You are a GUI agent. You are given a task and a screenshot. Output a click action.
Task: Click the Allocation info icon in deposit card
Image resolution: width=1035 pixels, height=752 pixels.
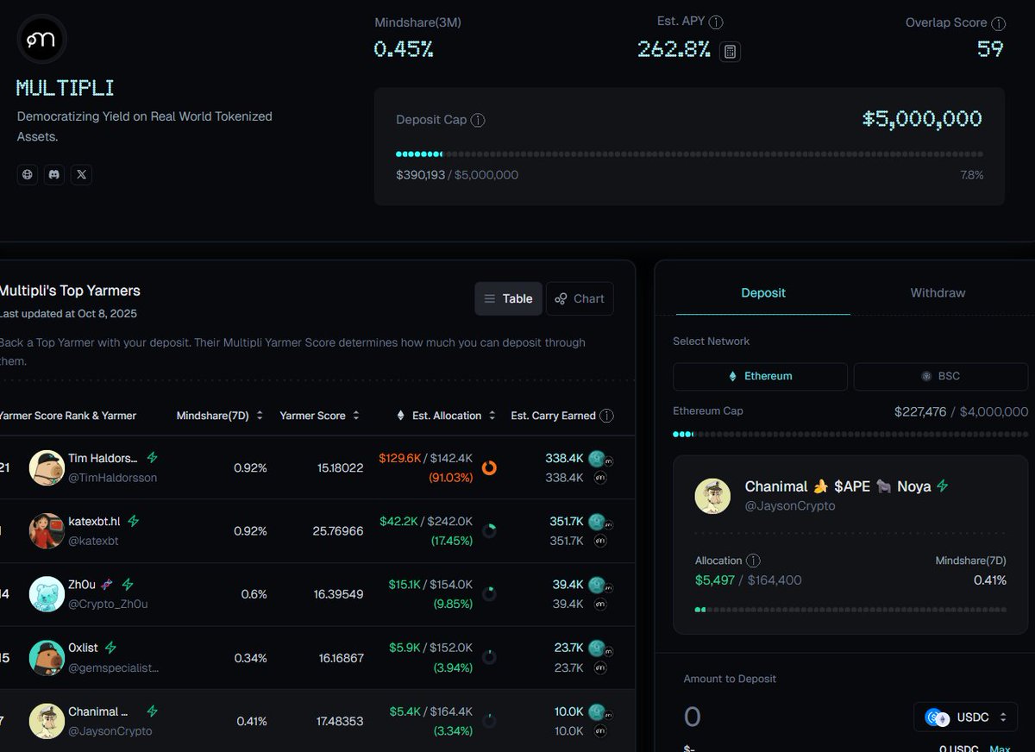point(753,561)
